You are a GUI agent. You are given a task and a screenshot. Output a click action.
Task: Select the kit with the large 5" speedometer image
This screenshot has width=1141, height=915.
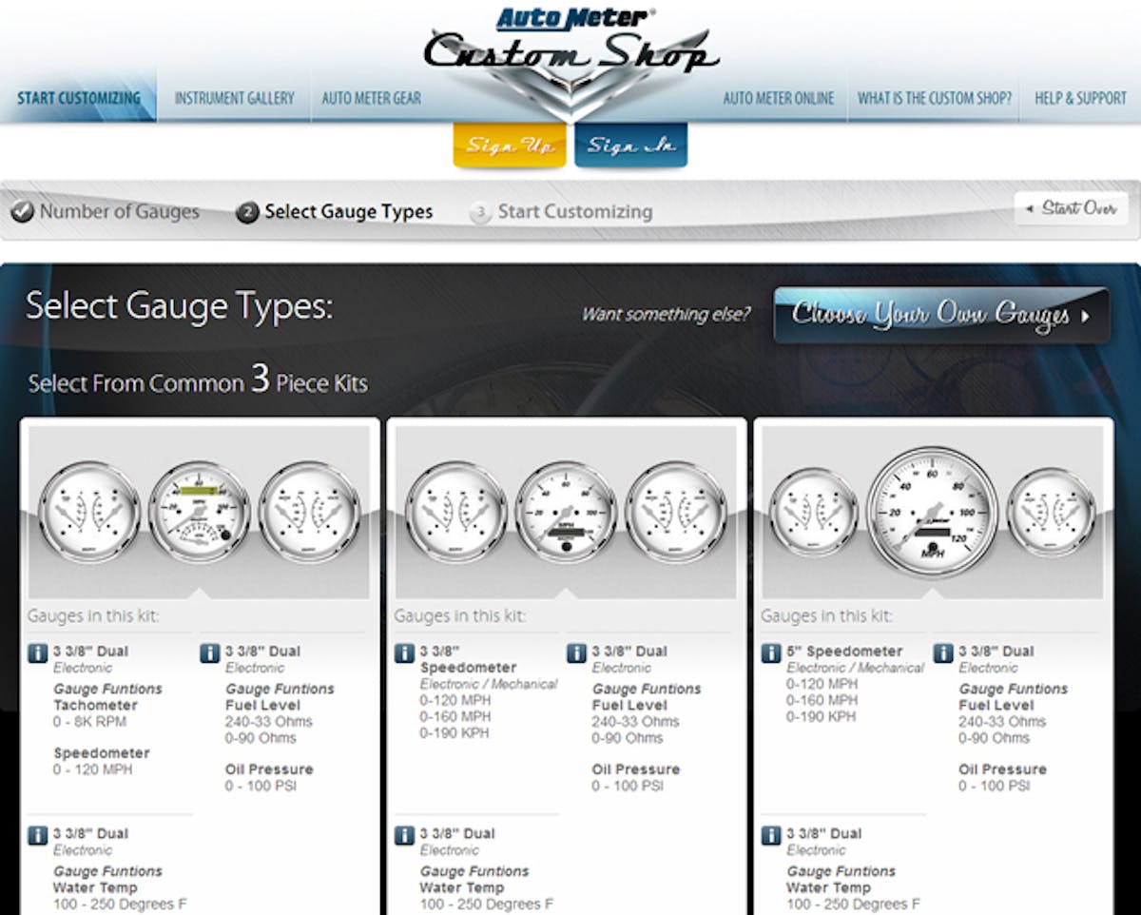coord(933,512)
